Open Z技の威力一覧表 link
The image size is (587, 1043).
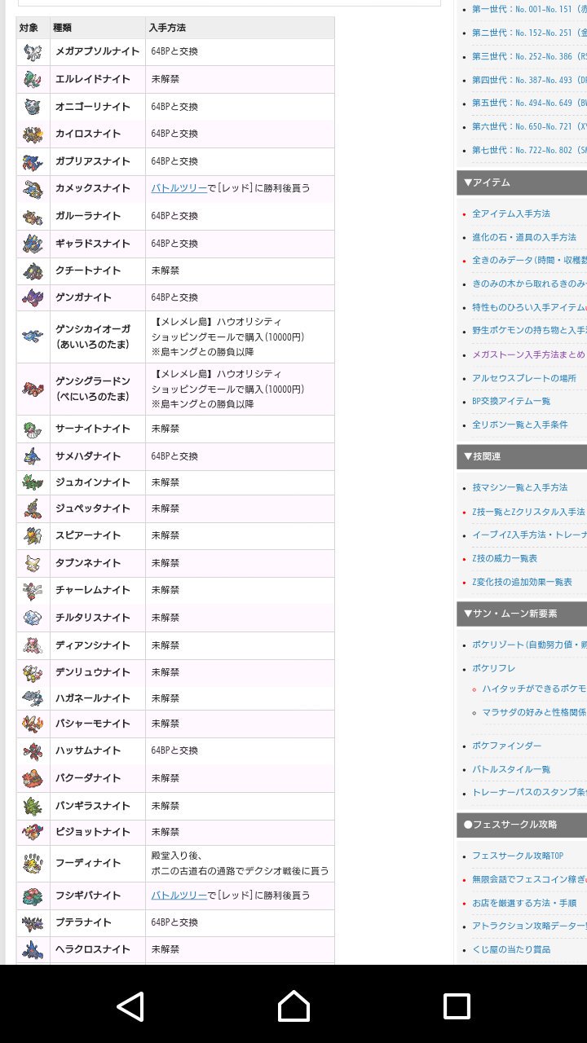click(x=505, y=558)
